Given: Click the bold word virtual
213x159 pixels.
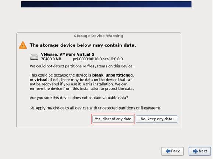Looking at the screenshot, I should [x=41, y=79].
